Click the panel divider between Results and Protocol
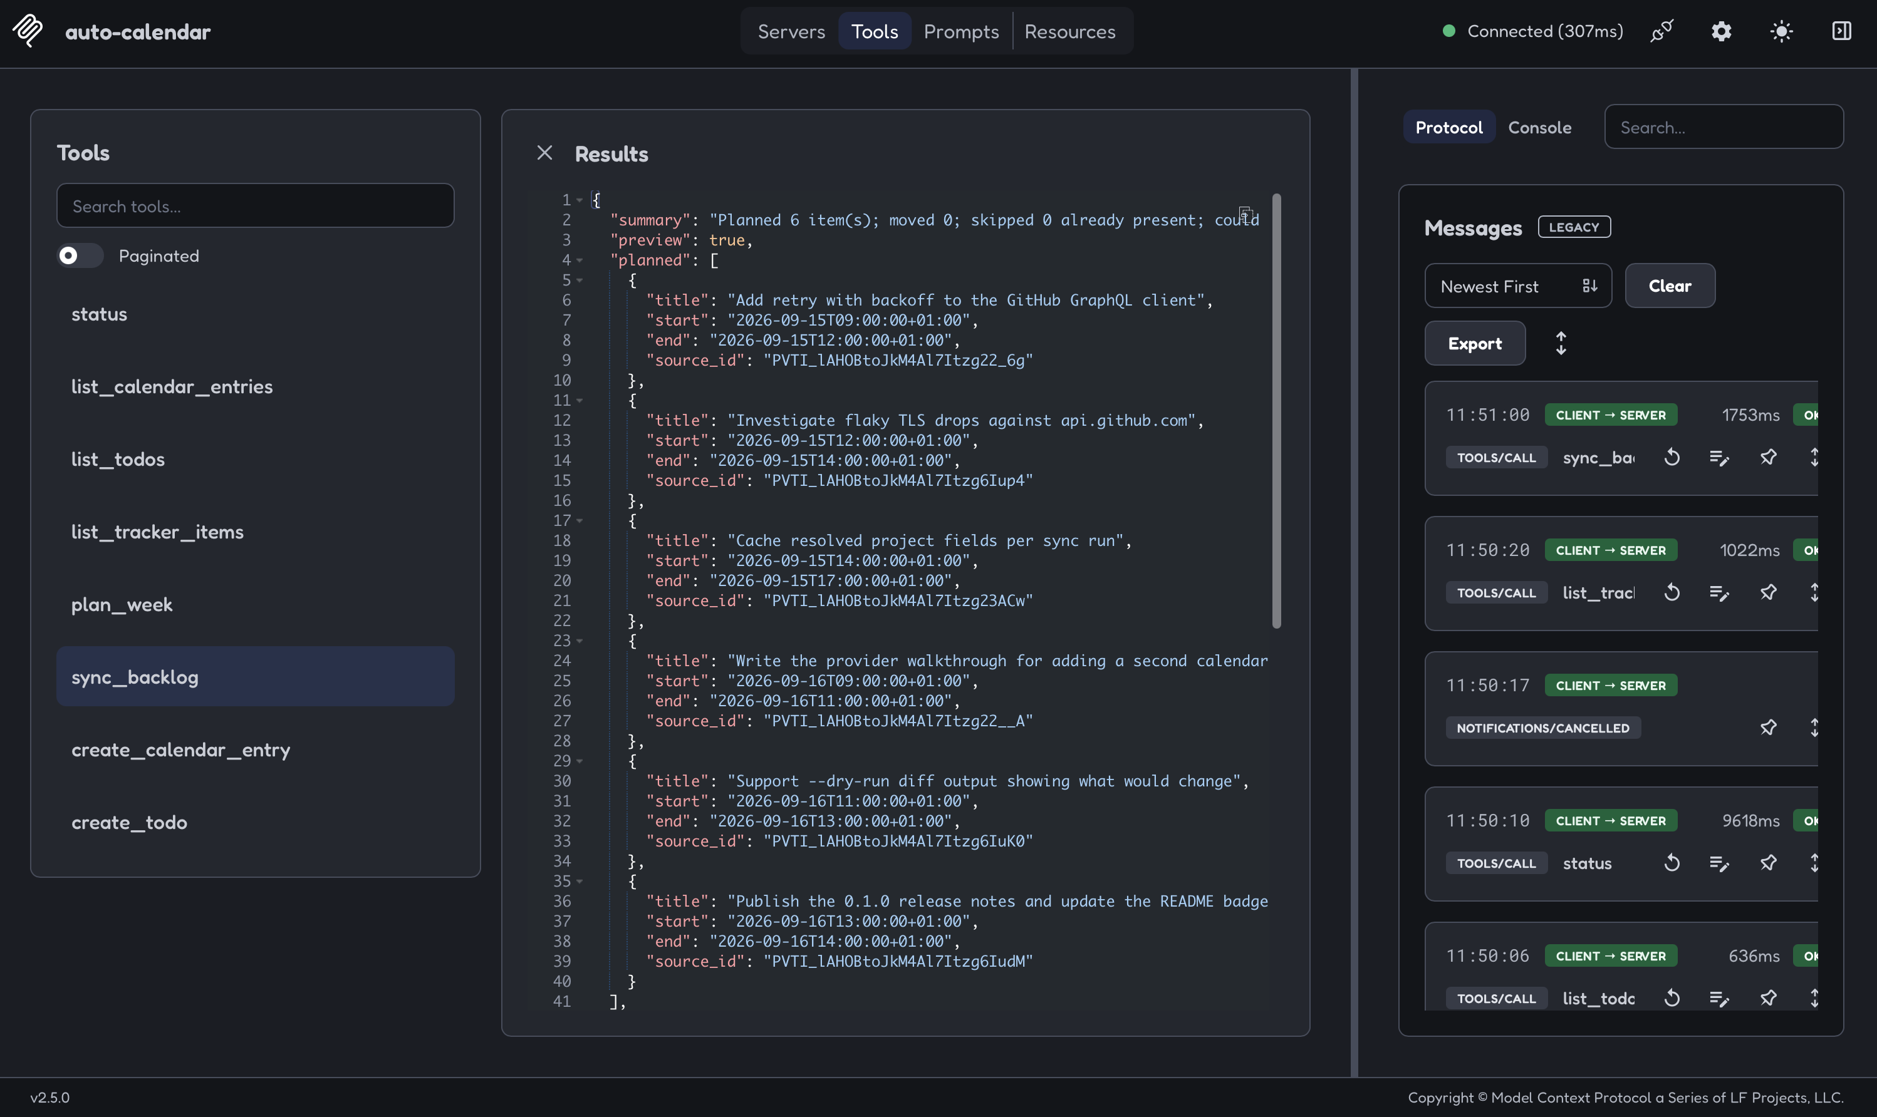The width and height of the screenshot is (1877, 1117). pyautogui.click(x=1354, y=572)
